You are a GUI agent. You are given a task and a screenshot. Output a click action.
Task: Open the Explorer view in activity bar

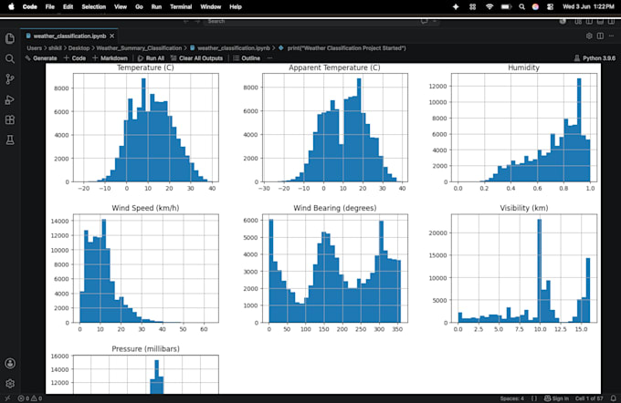coord(10,38)
